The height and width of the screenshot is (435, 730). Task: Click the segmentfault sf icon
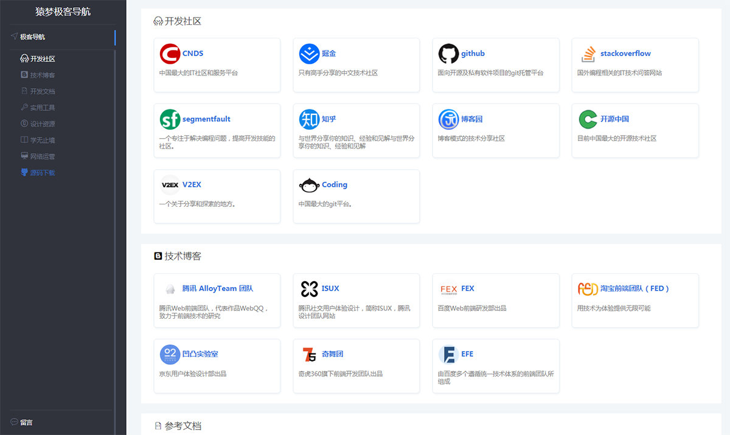pos(170,119)
